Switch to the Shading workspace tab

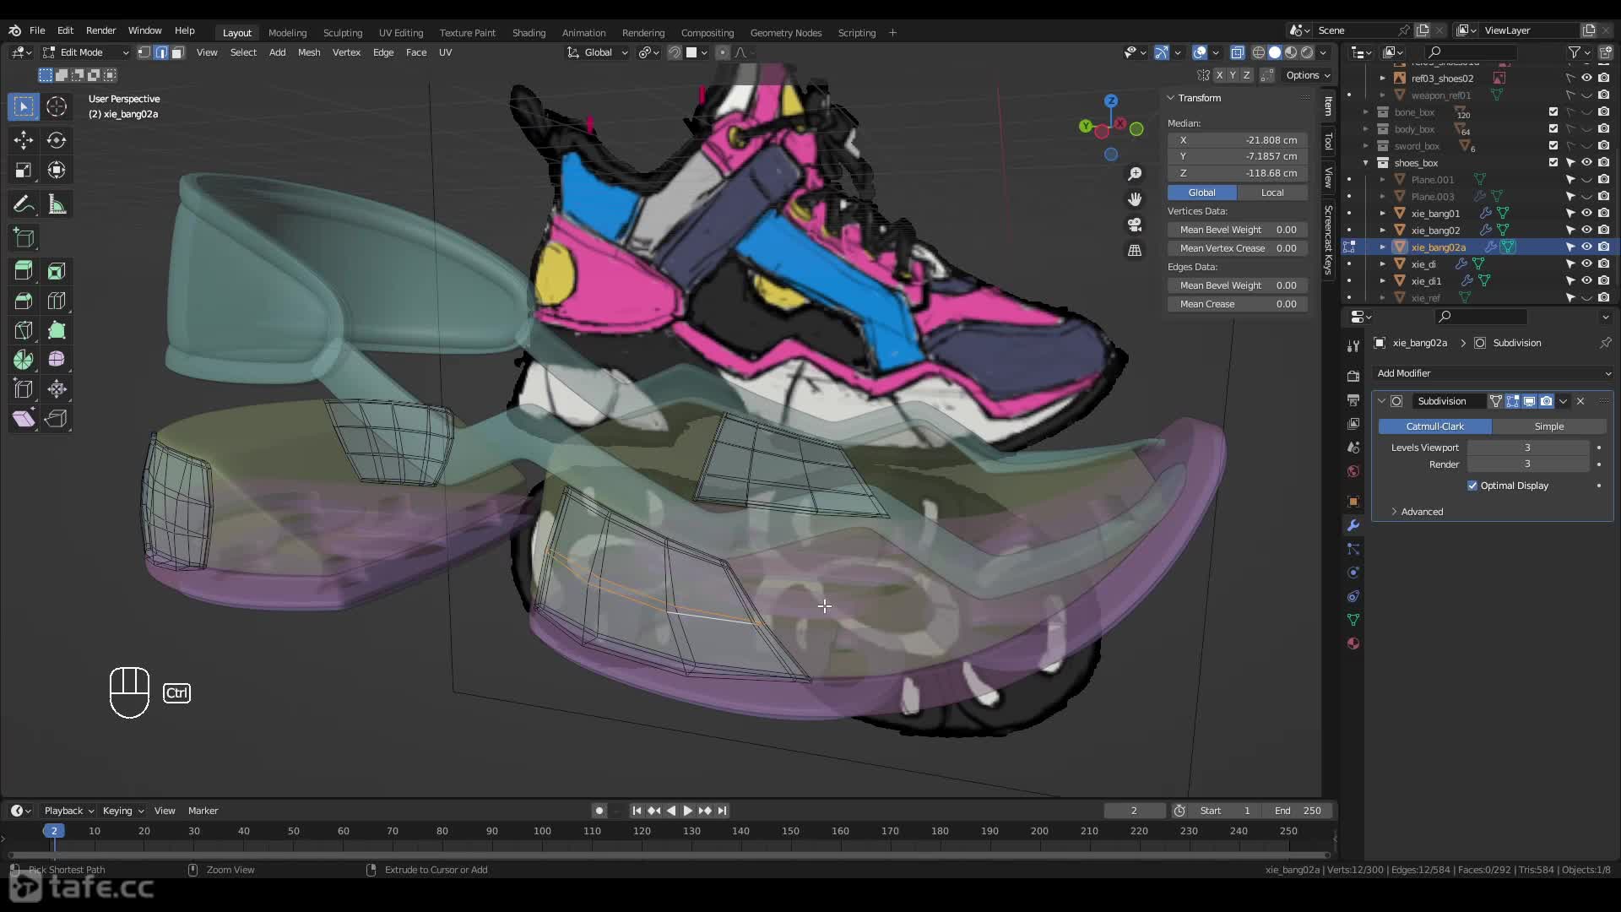click(529, 33)
